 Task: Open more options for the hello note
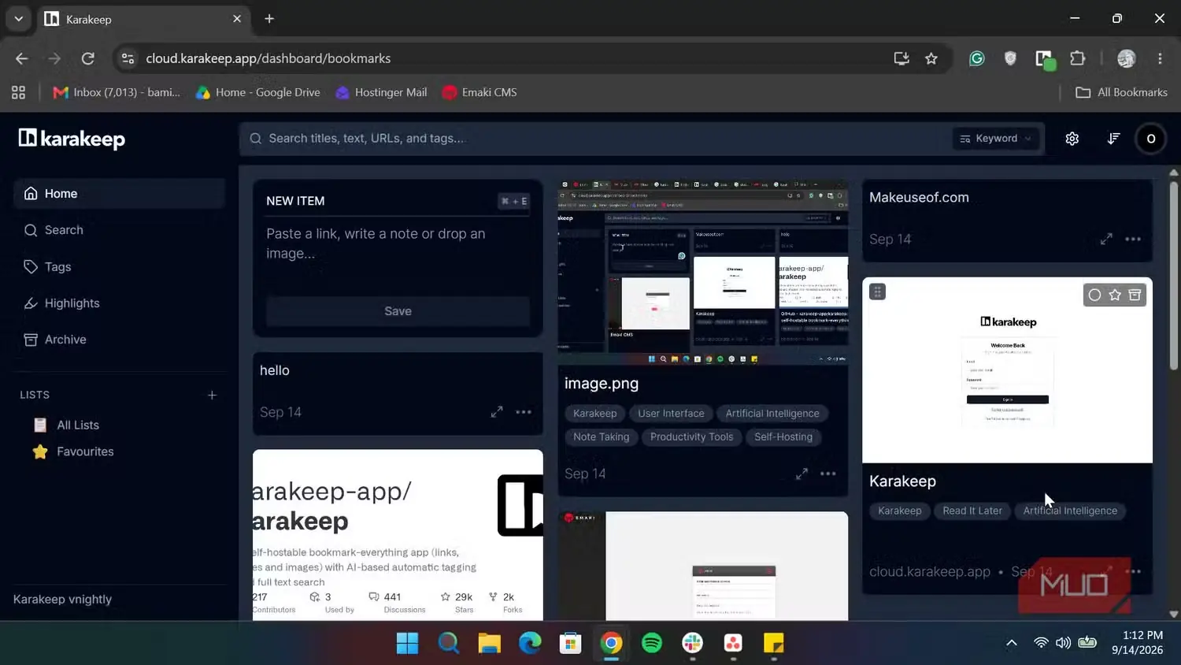(524, 412)
